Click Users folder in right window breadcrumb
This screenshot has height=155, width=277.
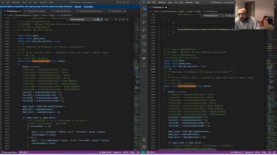(156, 12)
